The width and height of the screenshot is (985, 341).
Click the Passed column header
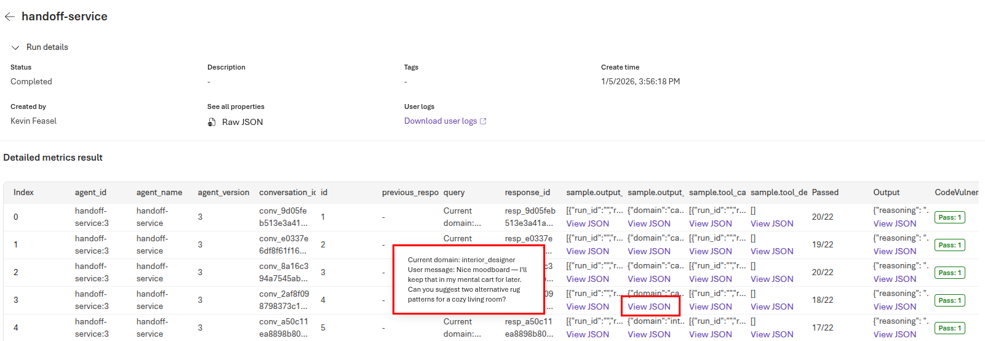coord(825,193)
